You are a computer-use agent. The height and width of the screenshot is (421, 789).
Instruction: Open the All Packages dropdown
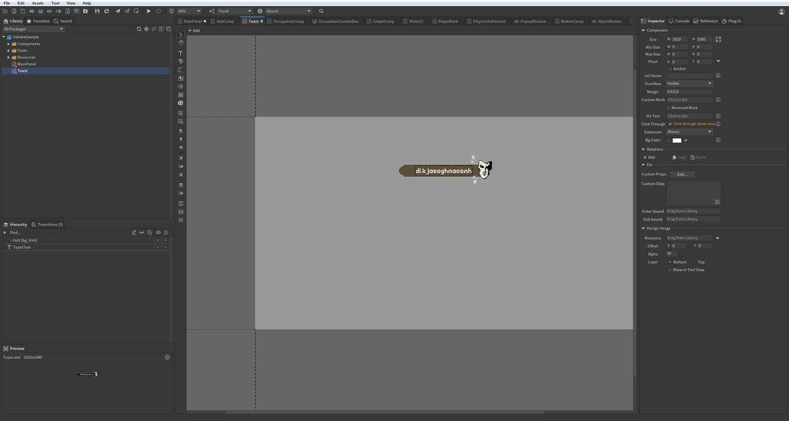click(x=33, y=29)
